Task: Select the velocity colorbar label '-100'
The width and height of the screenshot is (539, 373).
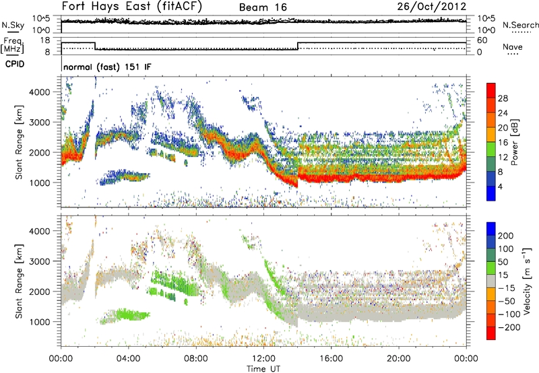Action: tap(509, 314)
